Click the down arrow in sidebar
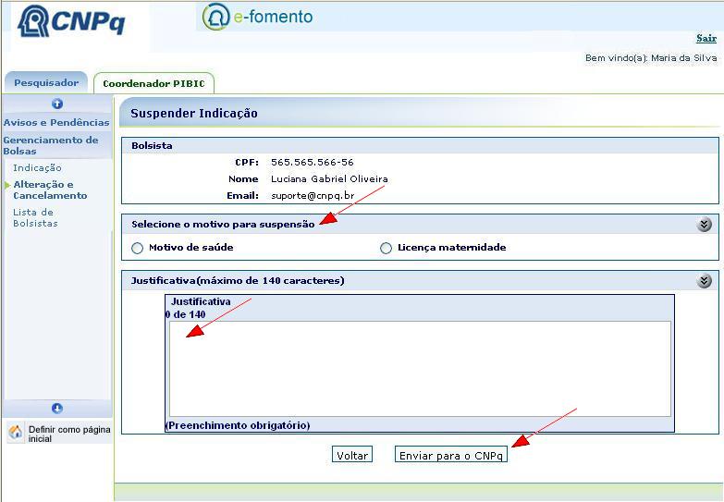 (x=57, y=409)
